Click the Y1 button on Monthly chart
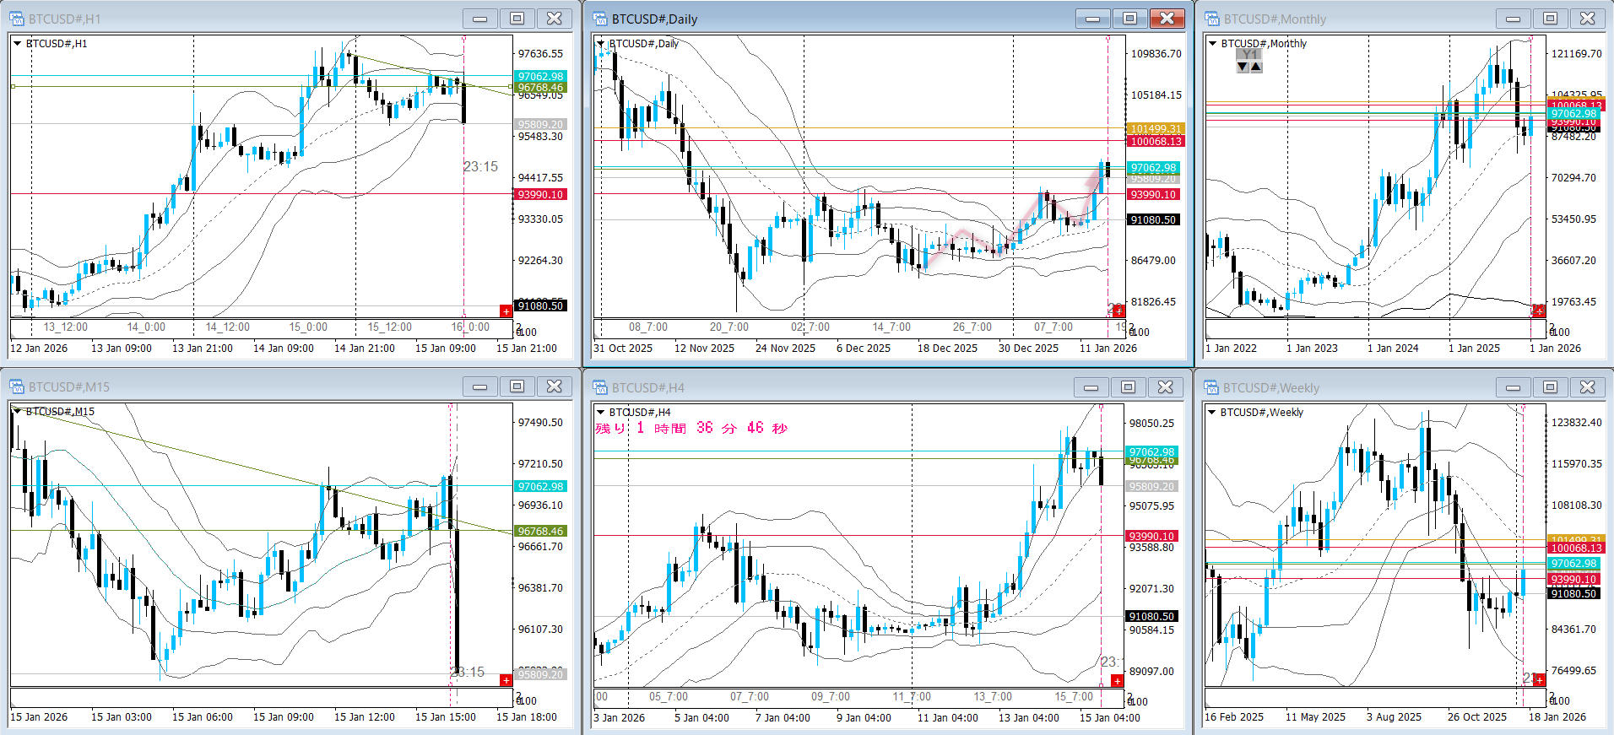The image size is (1614, 735). point(1249,55)
